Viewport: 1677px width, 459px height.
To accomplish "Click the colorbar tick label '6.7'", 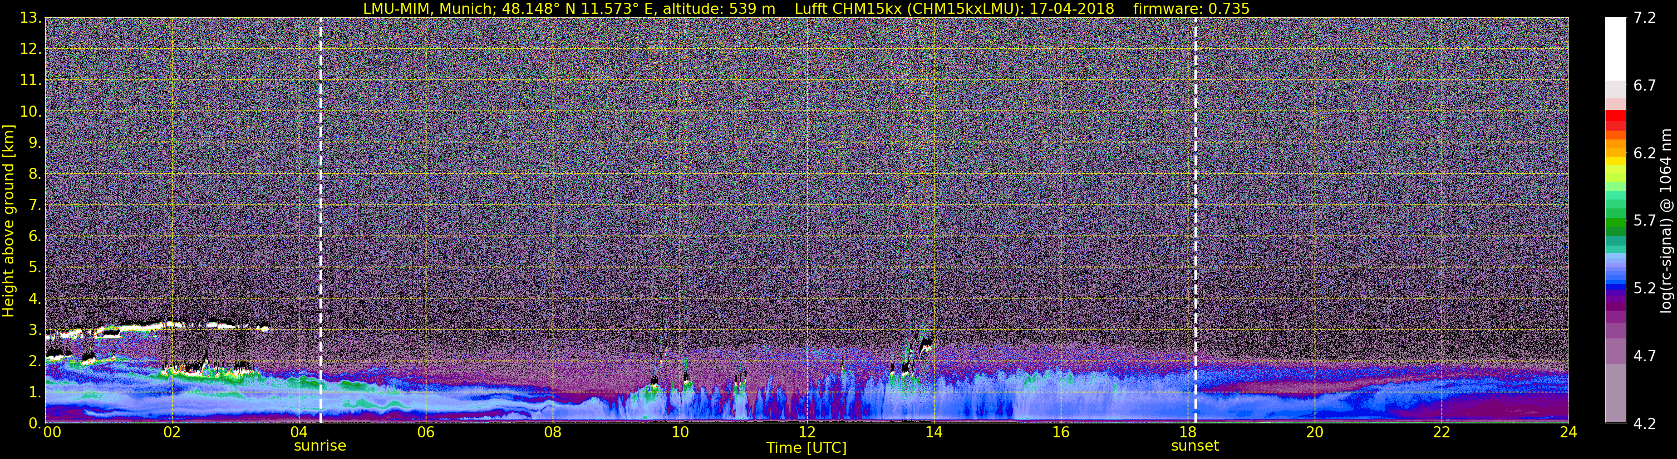I will 1645,86.
